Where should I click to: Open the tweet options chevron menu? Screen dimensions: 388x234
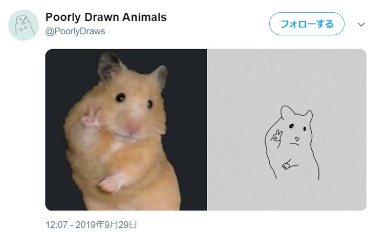point(361,24)
